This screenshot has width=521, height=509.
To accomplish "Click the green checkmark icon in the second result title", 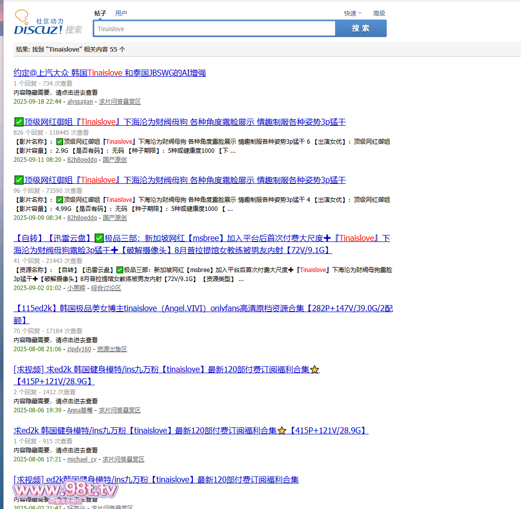I will click(x=19, y=122).
